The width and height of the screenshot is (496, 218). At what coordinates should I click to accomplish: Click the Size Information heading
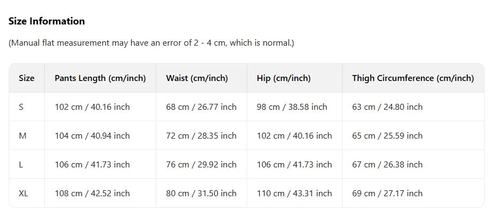pyautogui.click(x=47, y=21)
